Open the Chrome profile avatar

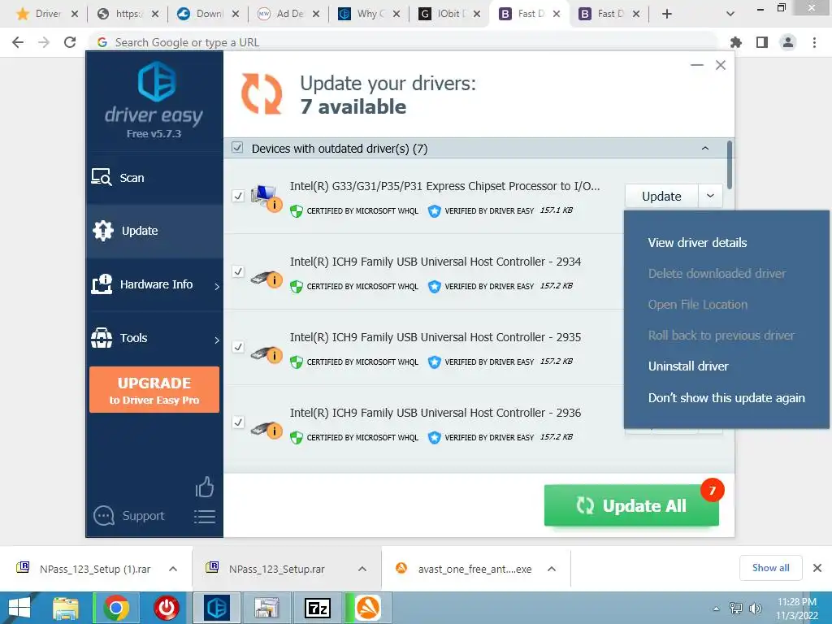[788, 42]
